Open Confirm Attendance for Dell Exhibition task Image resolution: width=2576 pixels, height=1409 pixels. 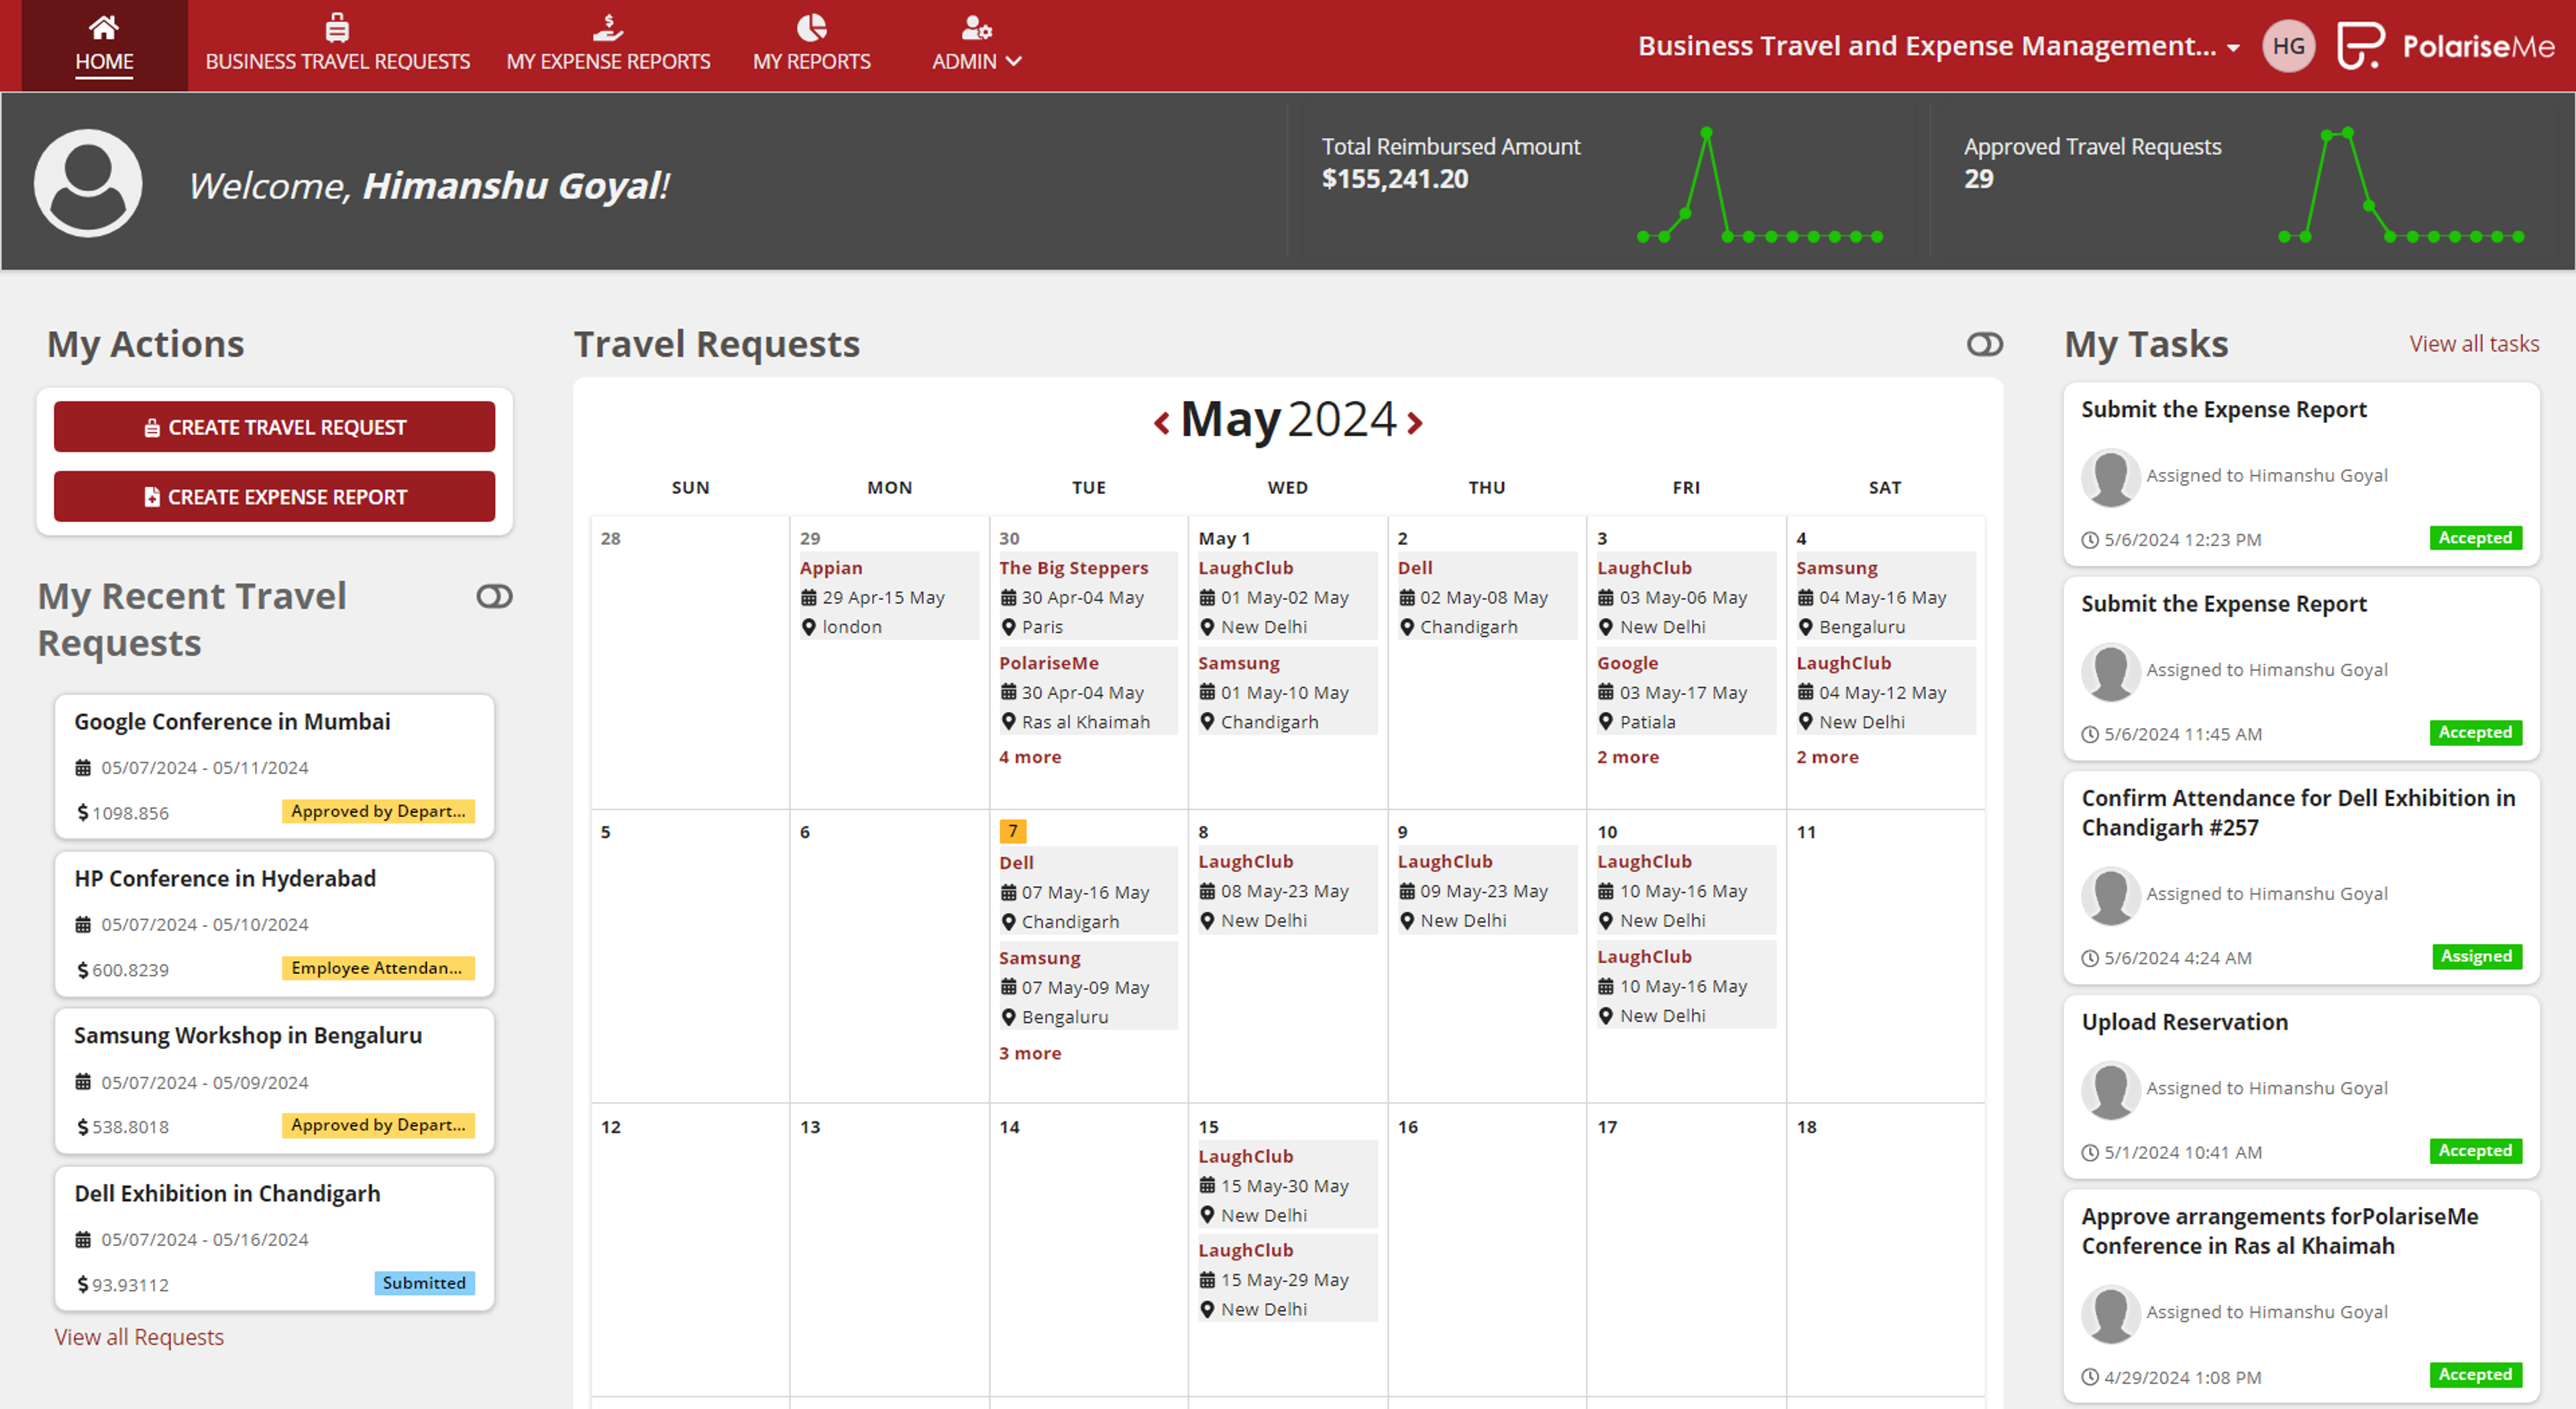tap(2301, 877)
